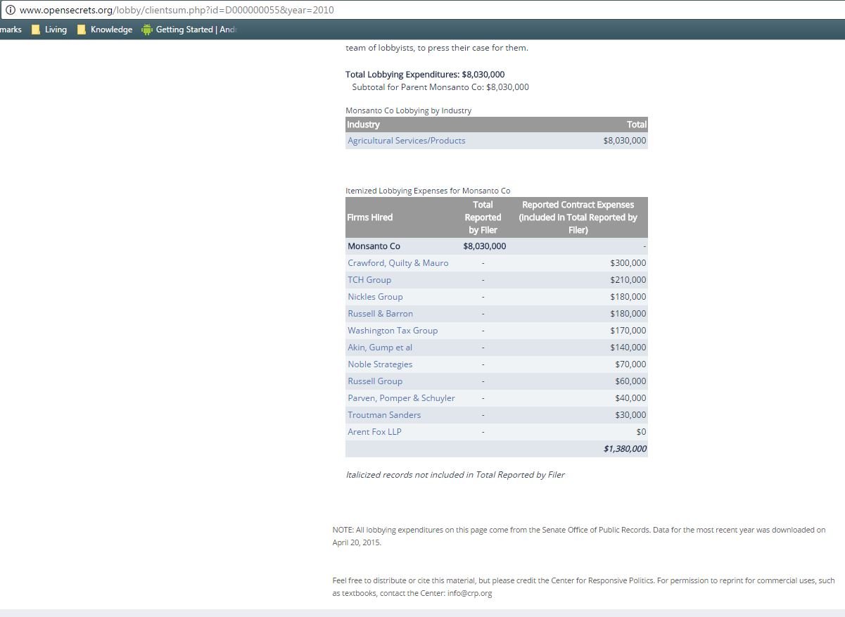Click the Monsanto Co row name
The image size is (845, 617).
(374, 246)
